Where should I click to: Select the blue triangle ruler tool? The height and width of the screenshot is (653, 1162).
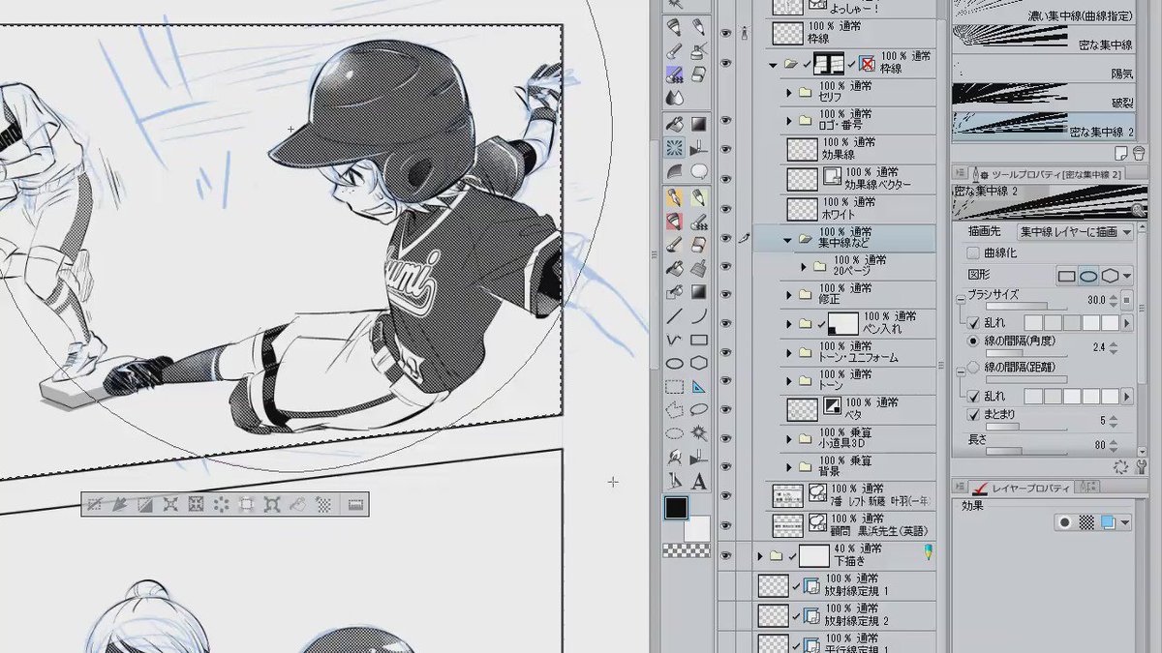698,386
